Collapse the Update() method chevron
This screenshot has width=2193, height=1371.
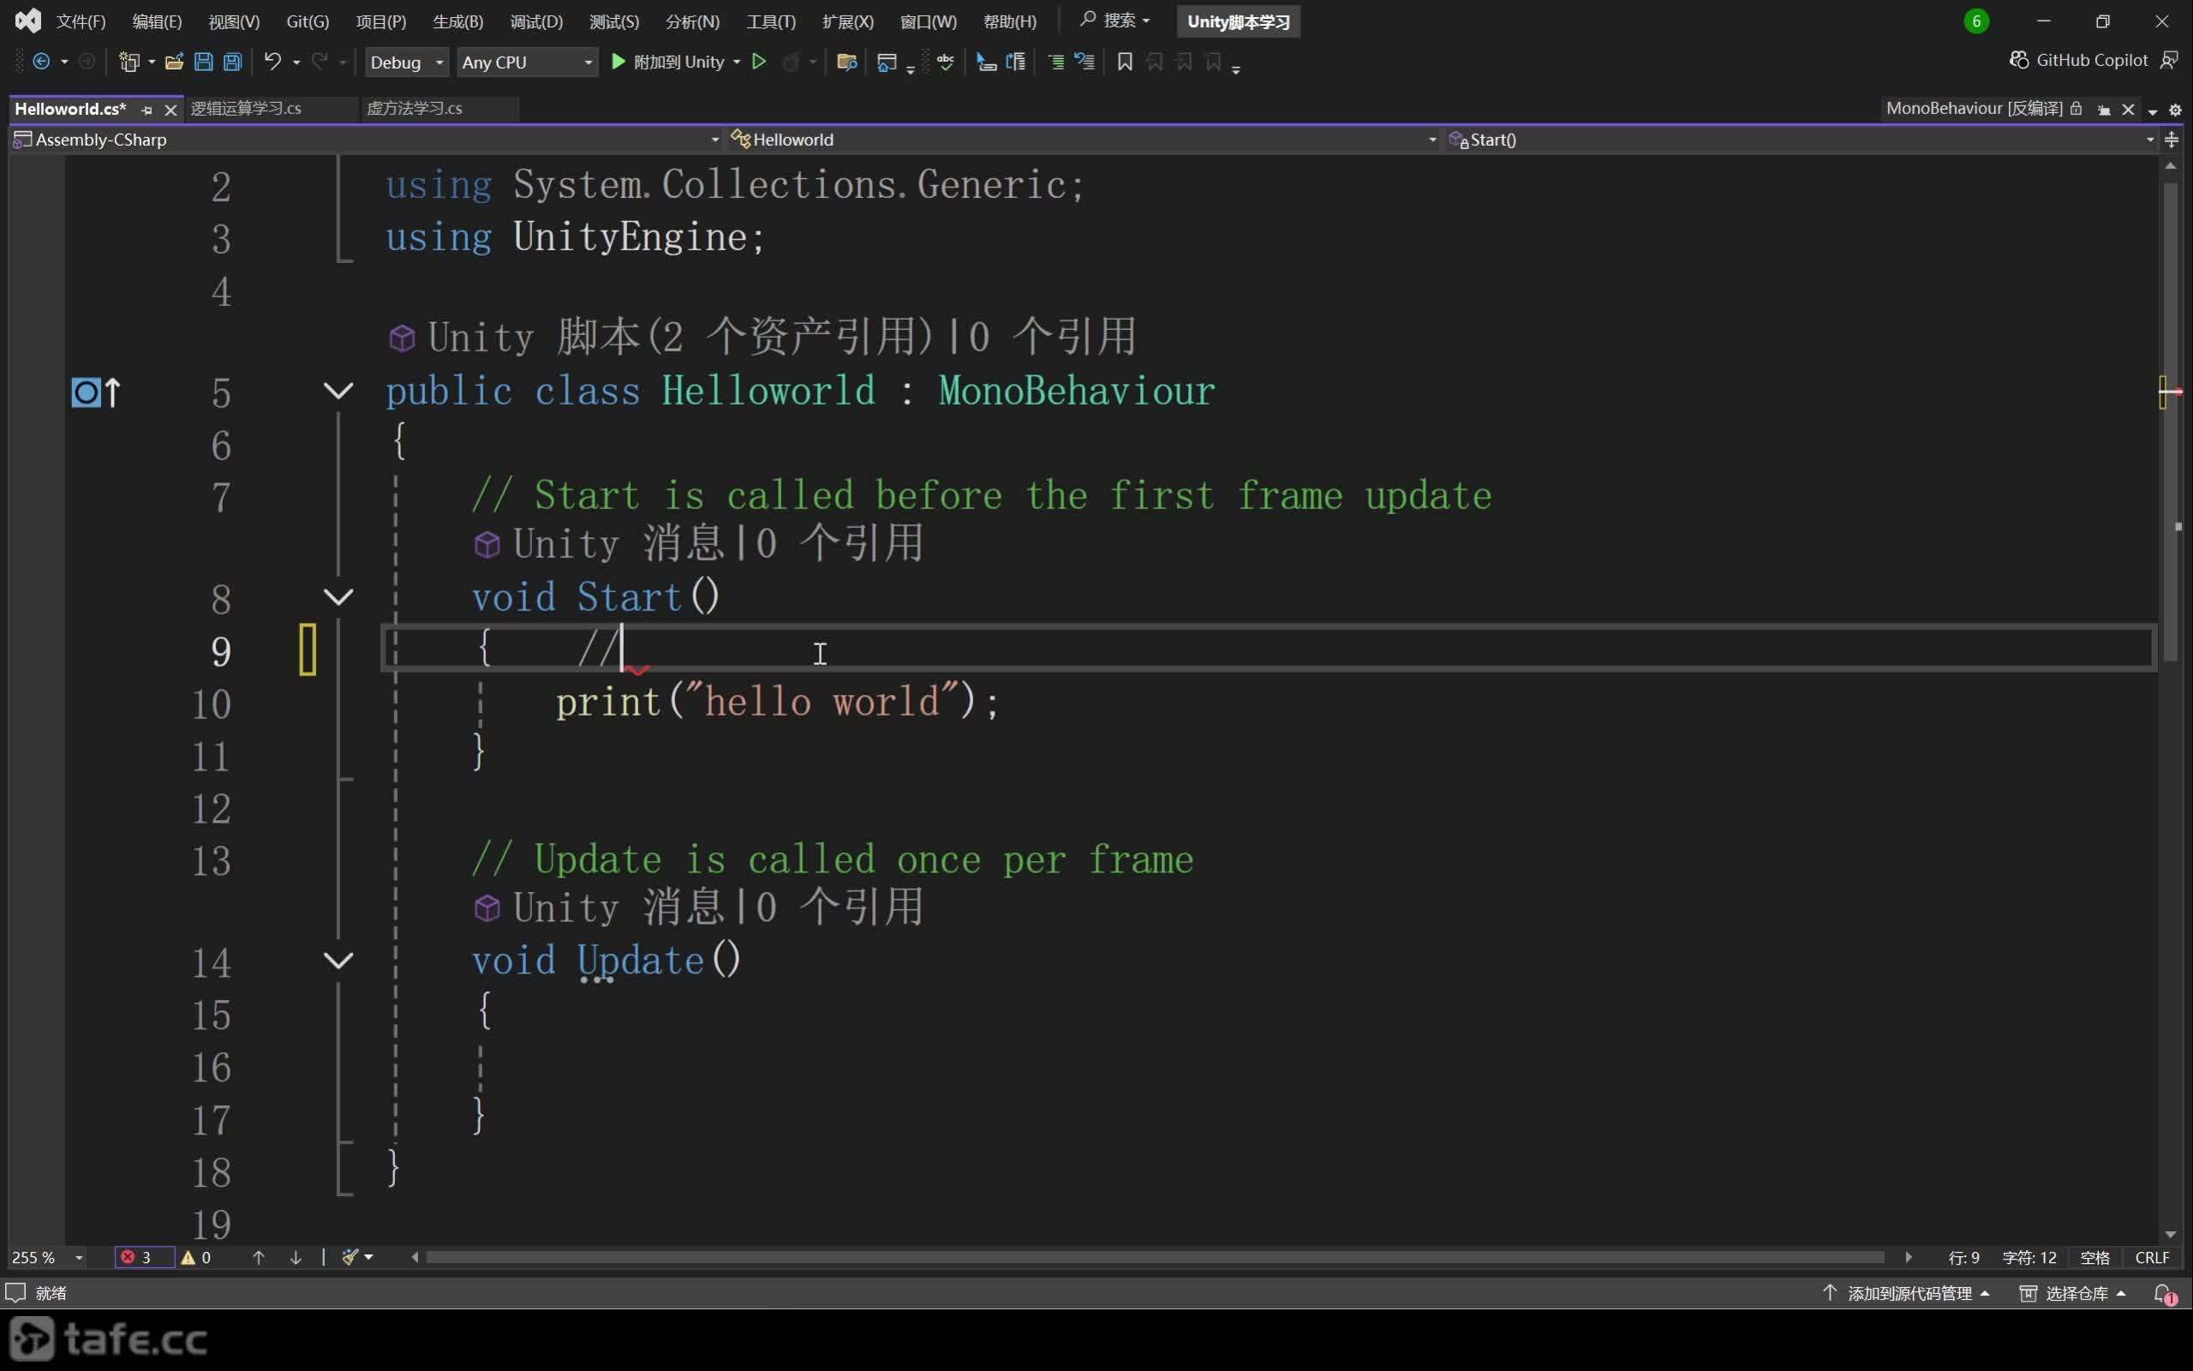(x=338, y=961)
